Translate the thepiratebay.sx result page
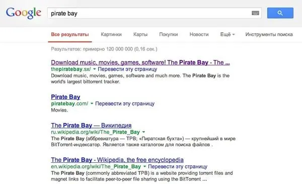 coord(127,69)
